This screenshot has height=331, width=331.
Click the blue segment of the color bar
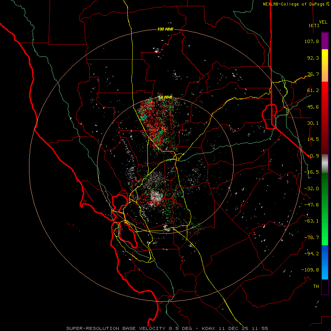325,262
